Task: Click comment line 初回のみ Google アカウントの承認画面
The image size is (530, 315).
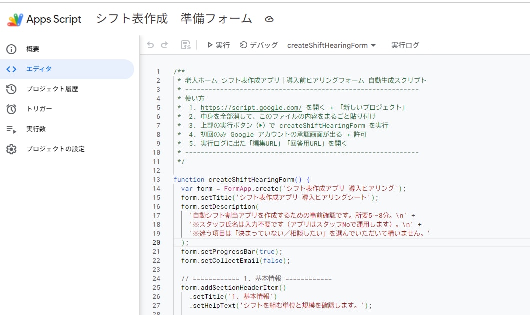Action: click(x=272, y=134)
